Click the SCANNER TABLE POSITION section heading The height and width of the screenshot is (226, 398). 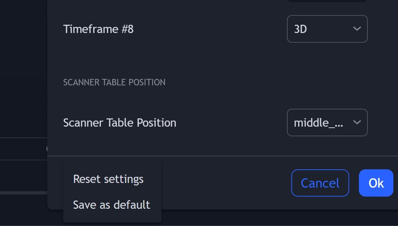pyautogui.click(x=114, y=82)
